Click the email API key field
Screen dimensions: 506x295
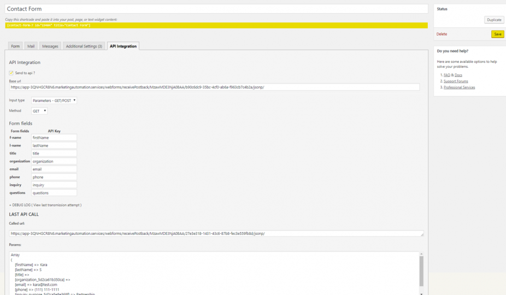54,169
